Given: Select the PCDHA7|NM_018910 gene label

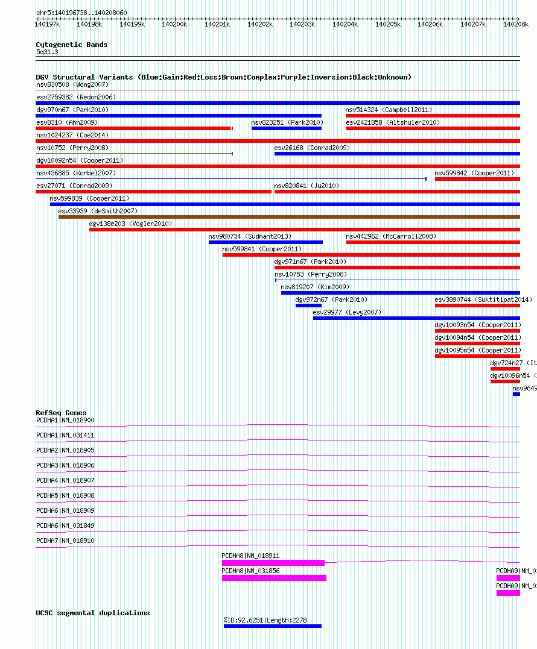Looking at the screenshot, I should (66, 541).
